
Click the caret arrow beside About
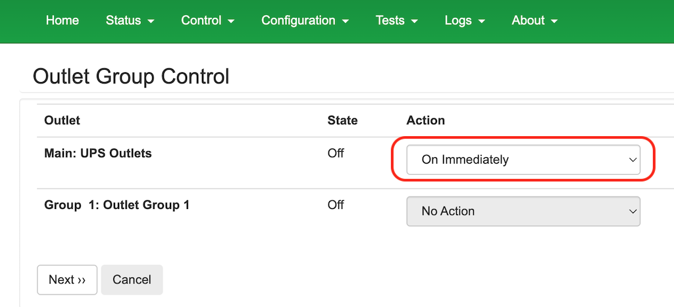pos(554,21)
